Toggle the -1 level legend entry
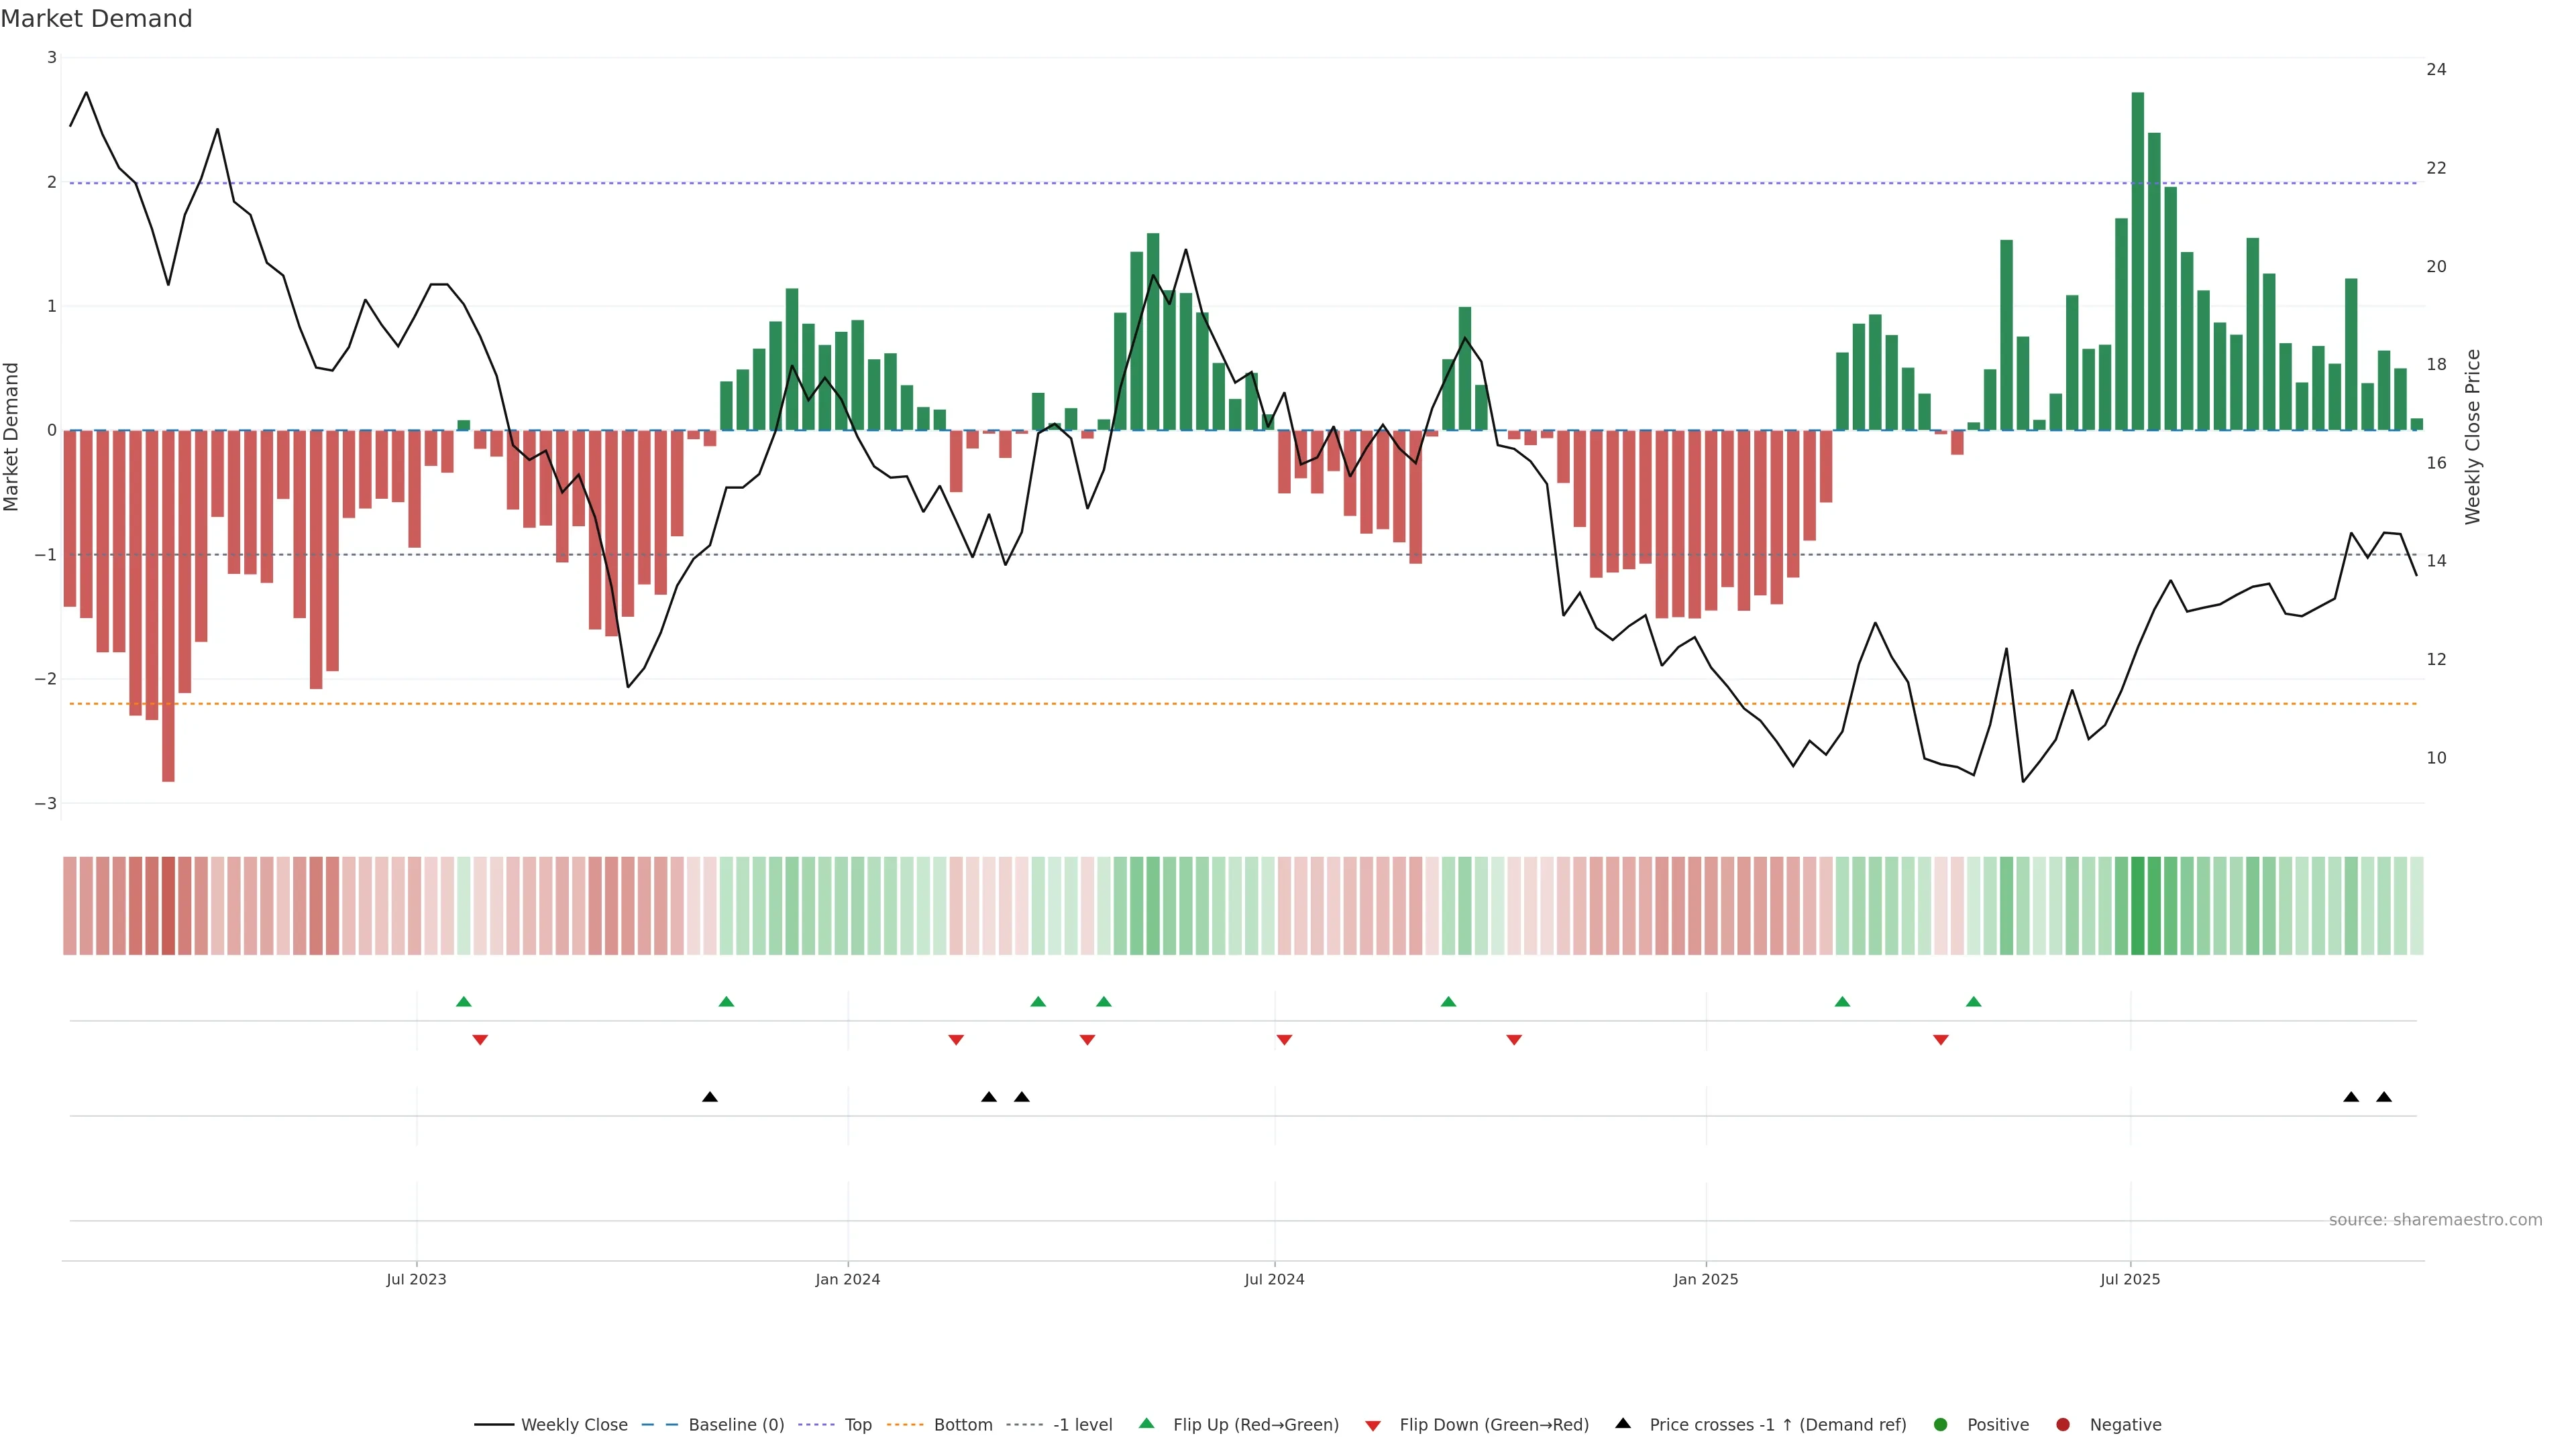The image size is (2576, 1448). click(x=1082, y=1424)
